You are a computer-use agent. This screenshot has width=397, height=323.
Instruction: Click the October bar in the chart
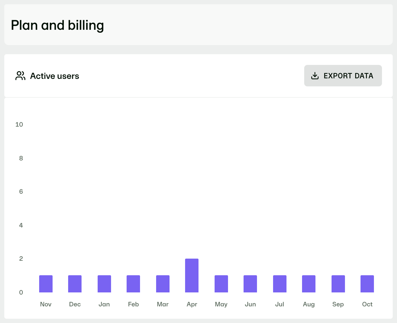(367, 284)
